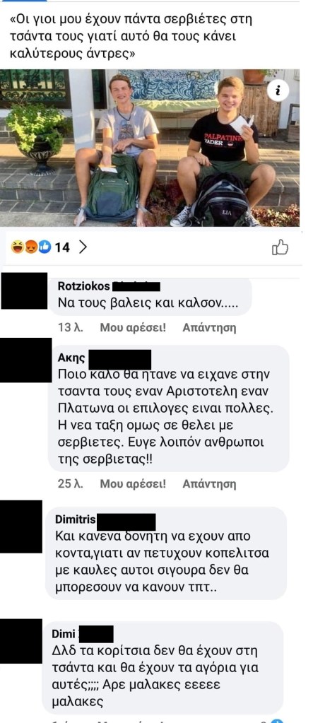Tap the info icon on the photo
The width and height of the screenshot is (313, 723).
pos(278,90)
